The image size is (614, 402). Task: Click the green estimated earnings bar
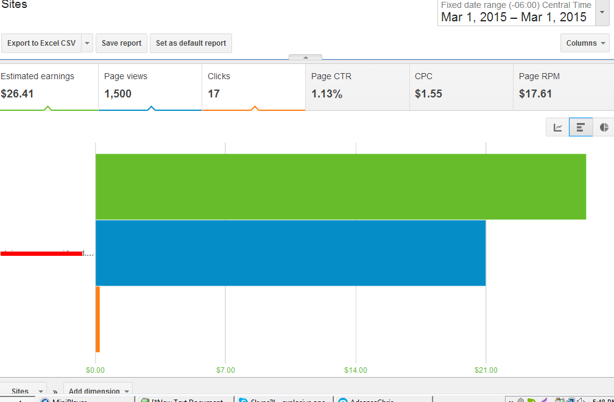[x=341, y=187]
